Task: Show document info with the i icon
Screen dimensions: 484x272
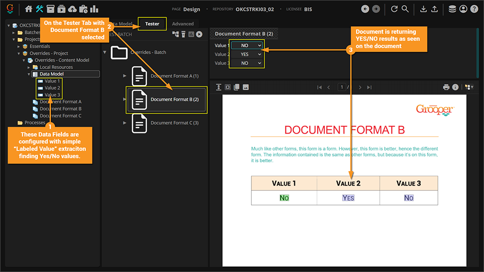Action: (455, 87)
